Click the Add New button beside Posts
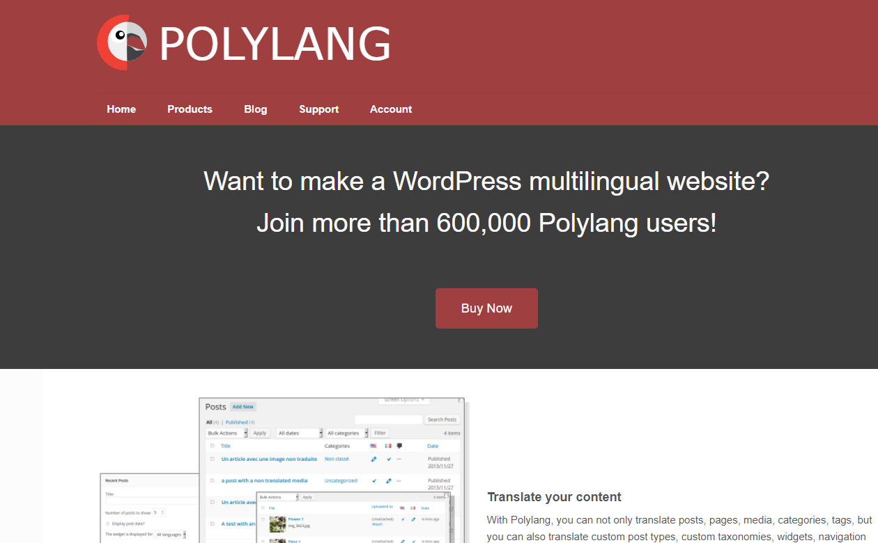This screenshot has height=543, width=878. [243, 407]
